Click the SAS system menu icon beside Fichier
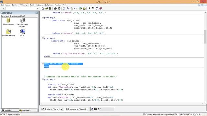 click(x=2, y=5)
